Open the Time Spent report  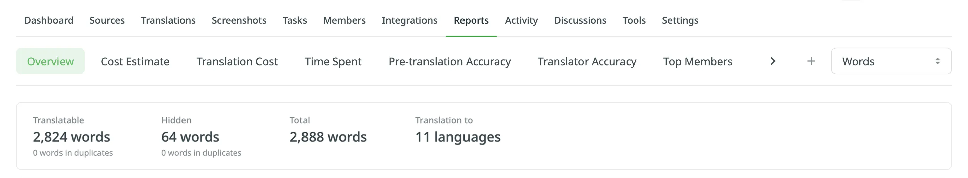pyautogui.click(x=333, y=61)
